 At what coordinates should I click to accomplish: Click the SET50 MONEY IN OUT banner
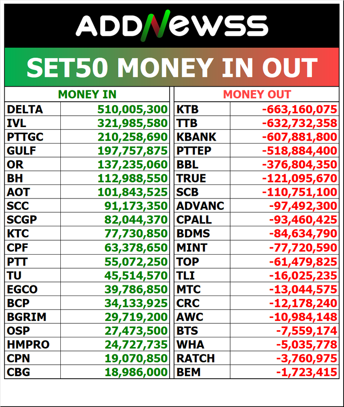click(x=172, y=67)
